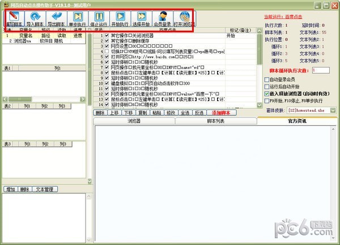This screenshot has width=340, height=245.
Task: Click script list scrollbar down arrow
Action: click(260, 105)
